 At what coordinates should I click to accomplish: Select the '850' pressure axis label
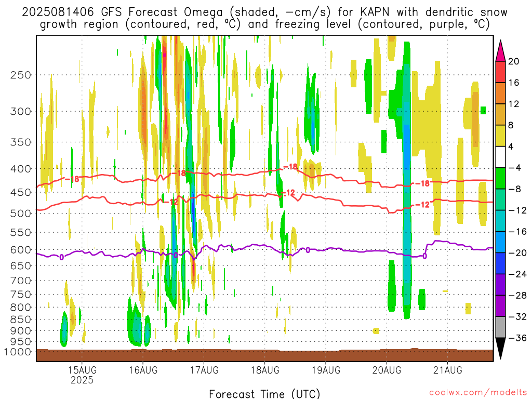point(20,320)
